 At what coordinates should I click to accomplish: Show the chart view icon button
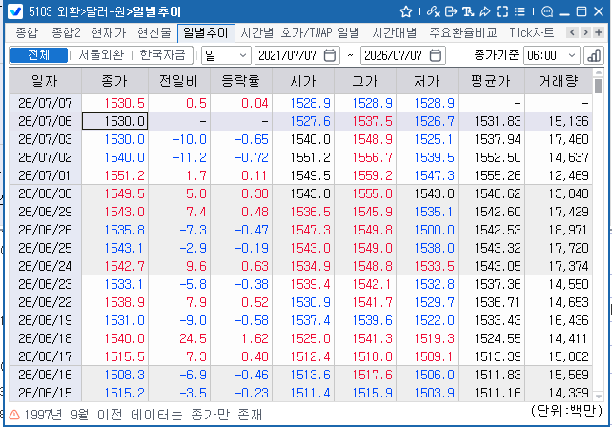click(x=594, y=55)
